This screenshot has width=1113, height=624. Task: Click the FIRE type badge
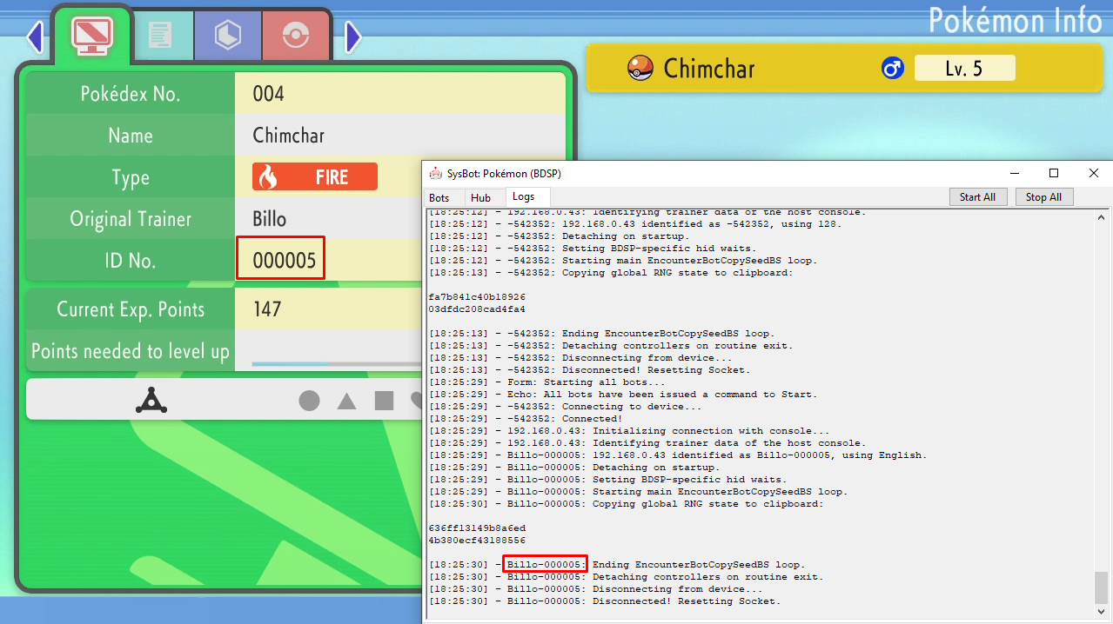pos(315,177)
